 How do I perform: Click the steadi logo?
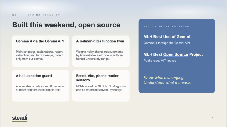coord(20,118)
